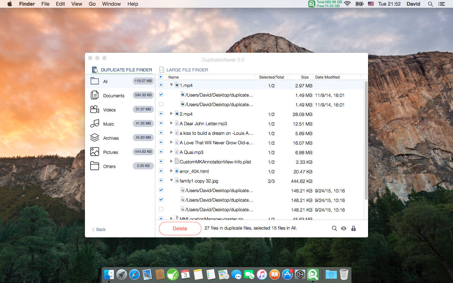Open the App Store dock icon

click(287, 275)
